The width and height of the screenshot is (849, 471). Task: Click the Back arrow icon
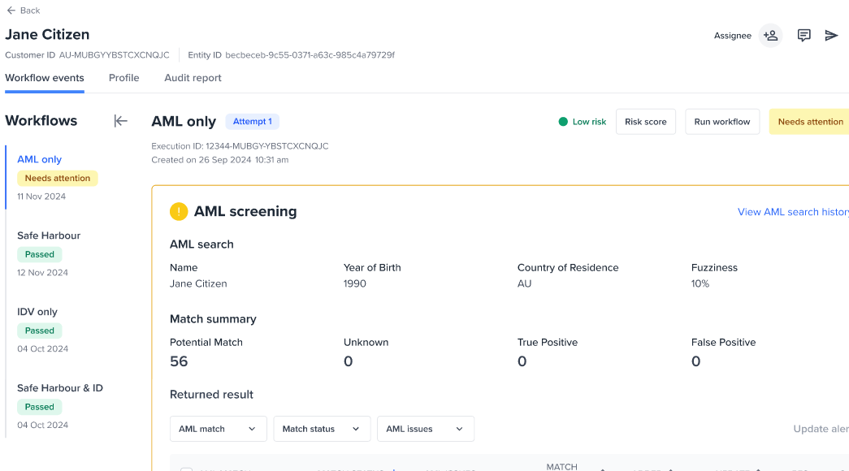11,11
